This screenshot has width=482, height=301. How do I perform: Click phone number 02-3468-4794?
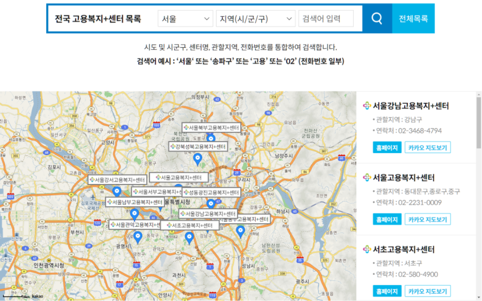coord(420,131)
